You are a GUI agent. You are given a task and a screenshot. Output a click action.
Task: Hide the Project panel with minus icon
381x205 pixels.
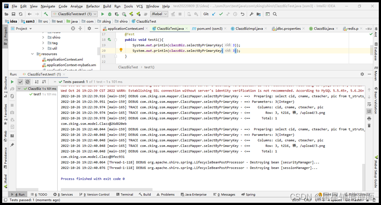pyautogui.click(x=96, y=29)
